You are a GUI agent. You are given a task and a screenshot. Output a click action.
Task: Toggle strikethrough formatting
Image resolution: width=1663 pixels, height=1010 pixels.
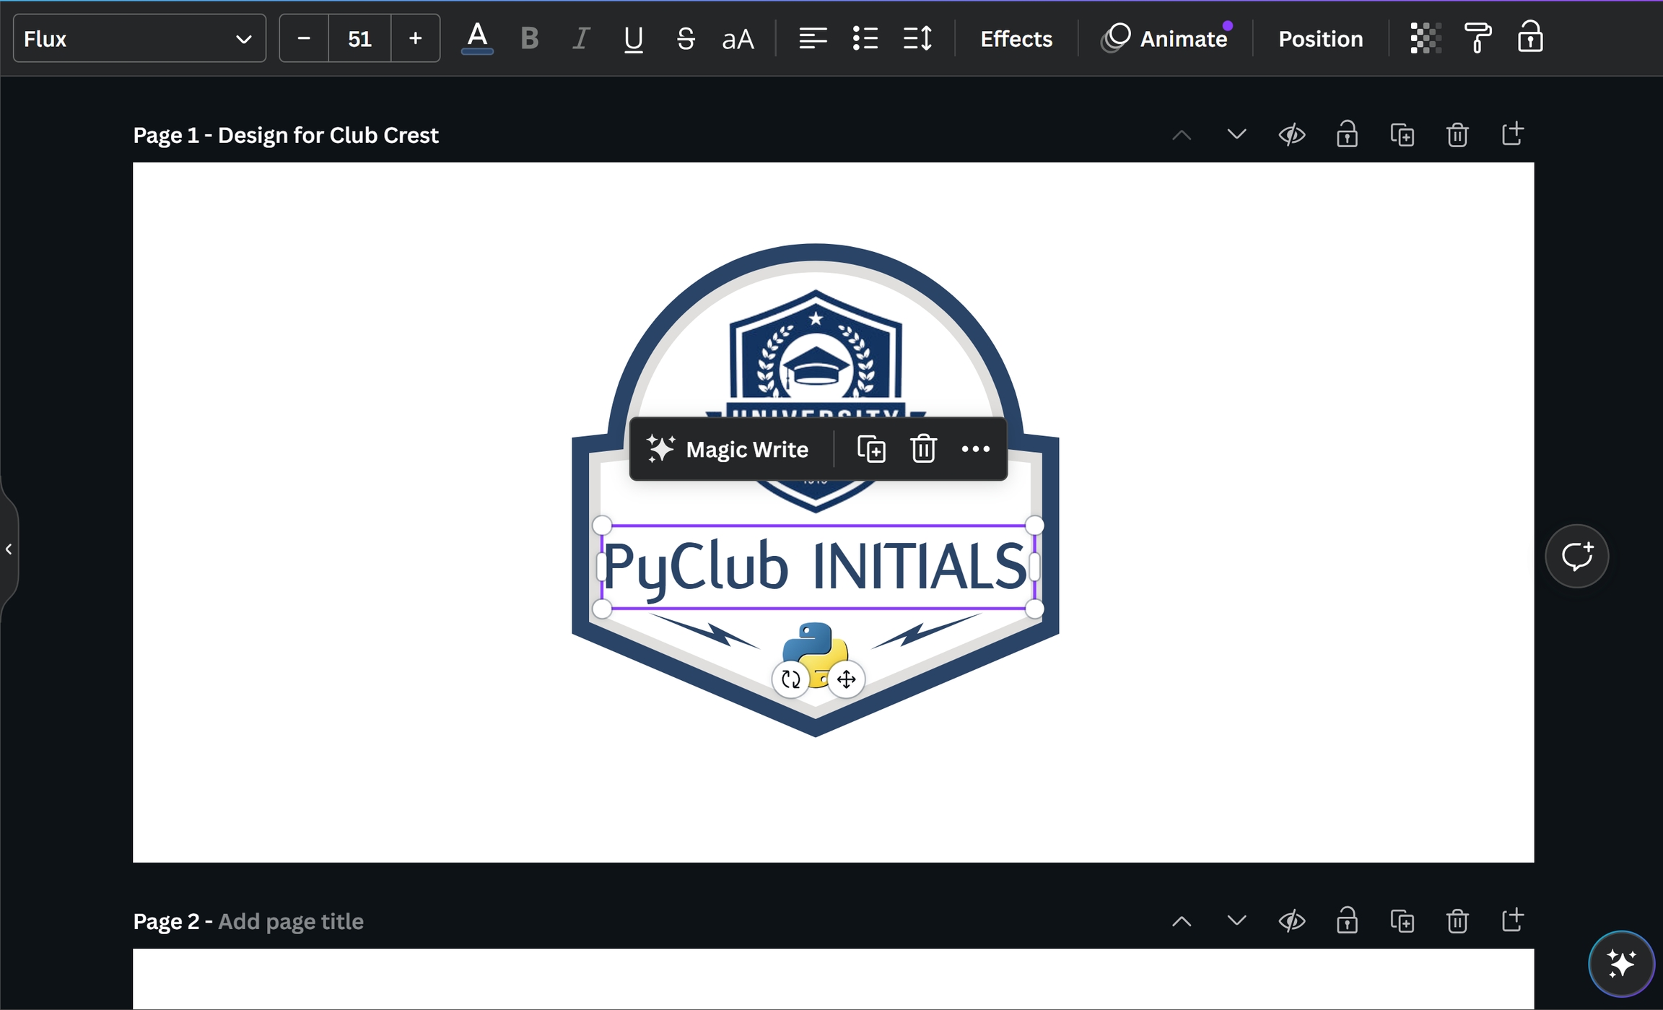coord(685,38)
